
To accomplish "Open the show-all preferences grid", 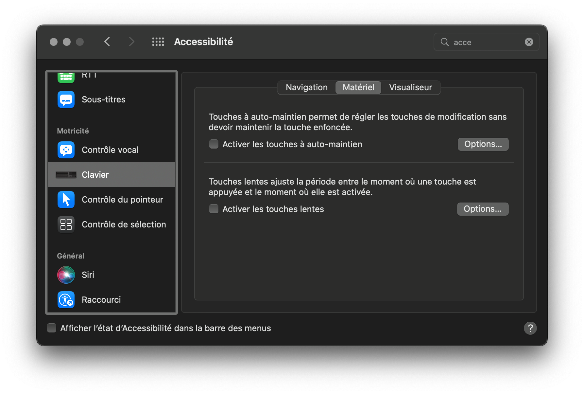I will coord(158,42).
